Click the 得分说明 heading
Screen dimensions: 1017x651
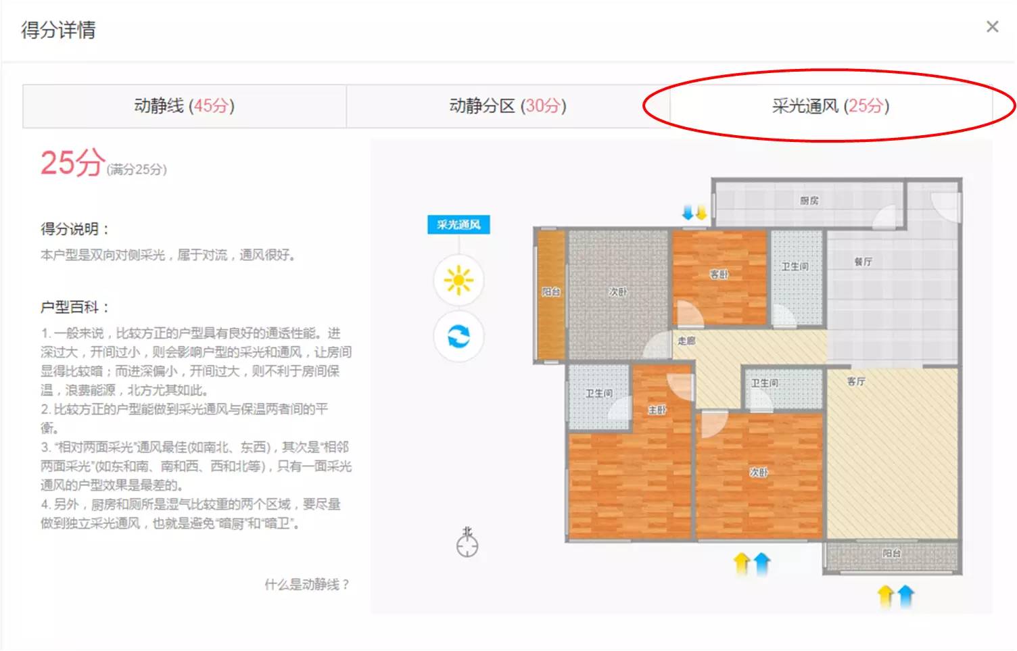(x=74, y=229)
